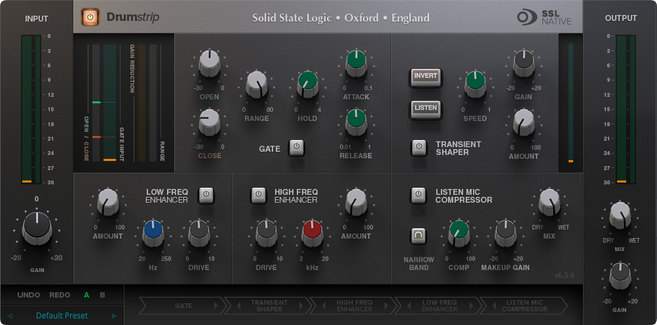Image resolution: width=657 pixels, height=325 pixels.
Task: Switch to preset slot B
Action: (x=102, y=295)
